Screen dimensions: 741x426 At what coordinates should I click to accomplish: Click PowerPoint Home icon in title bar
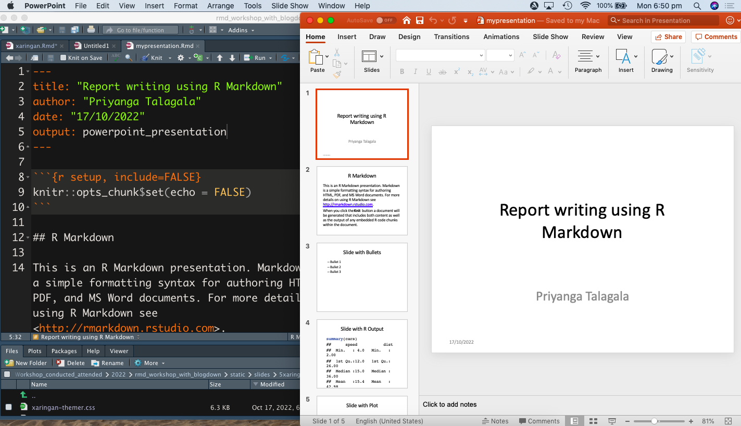click(x=406, y=20)
